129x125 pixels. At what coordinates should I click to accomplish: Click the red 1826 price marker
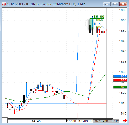click(x=120, y=80)
